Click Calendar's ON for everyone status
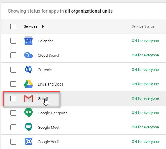The width and height of the screenshot is (166, 149). tap(145, 41)
